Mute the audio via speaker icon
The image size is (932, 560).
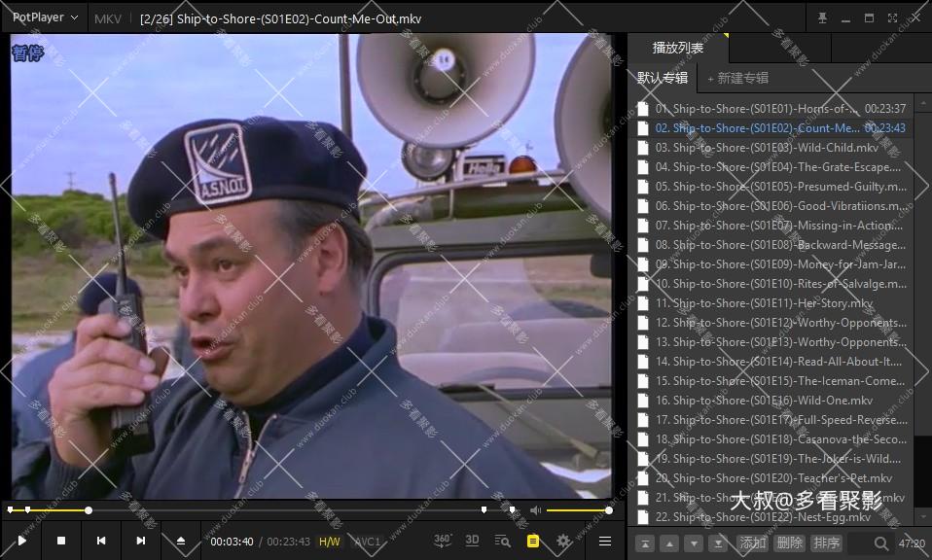click(x=536, y=510)
